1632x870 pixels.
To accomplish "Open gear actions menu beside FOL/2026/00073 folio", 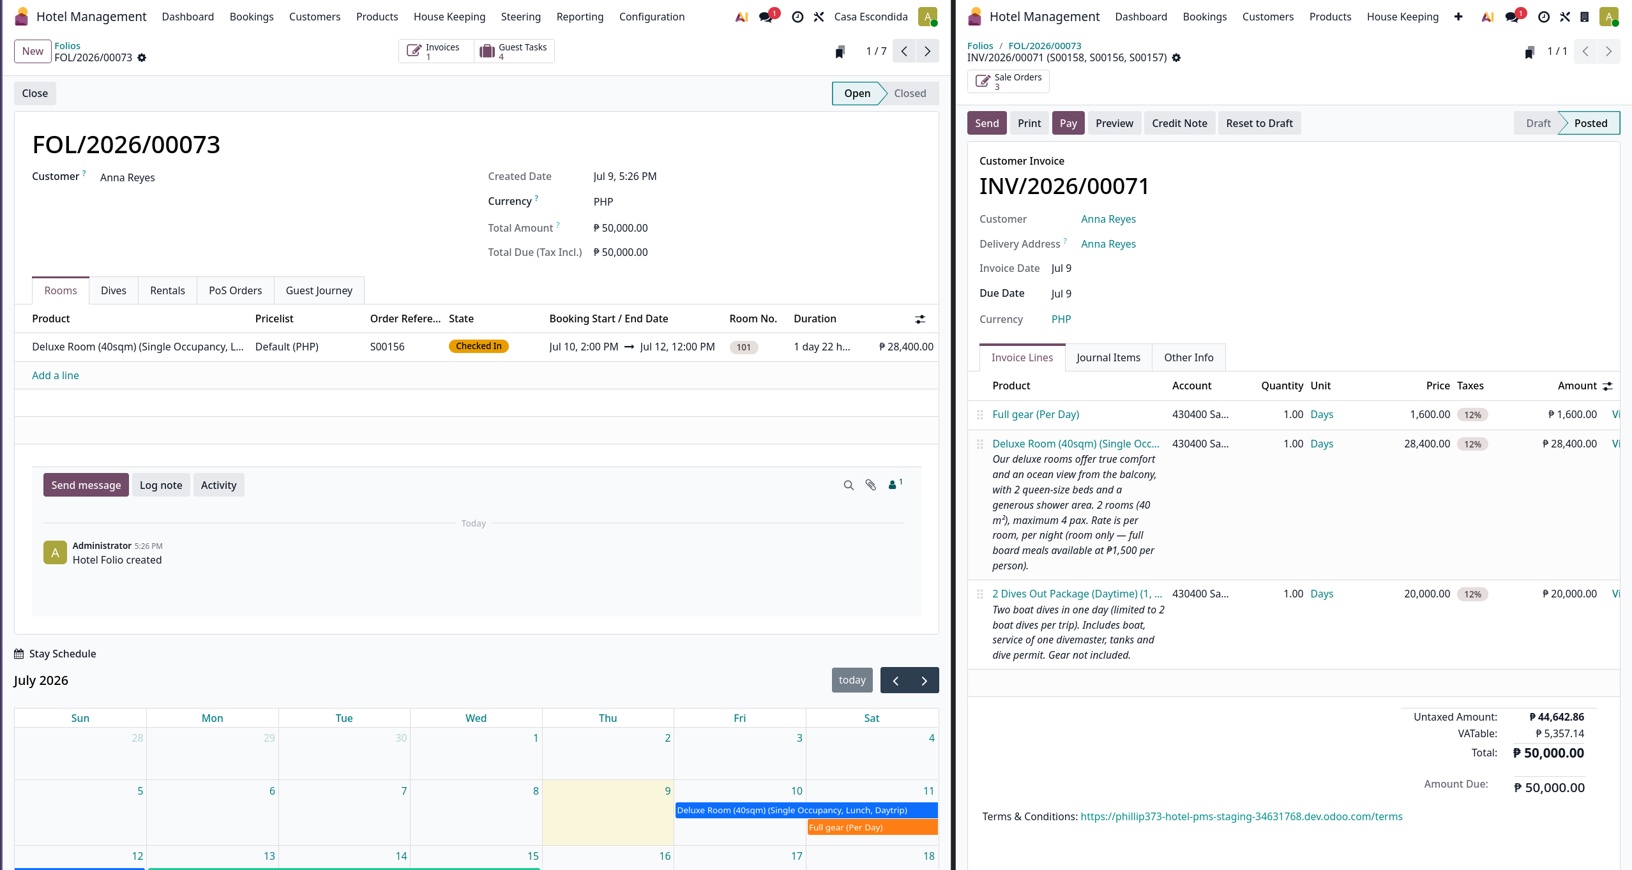I will 142,57.
